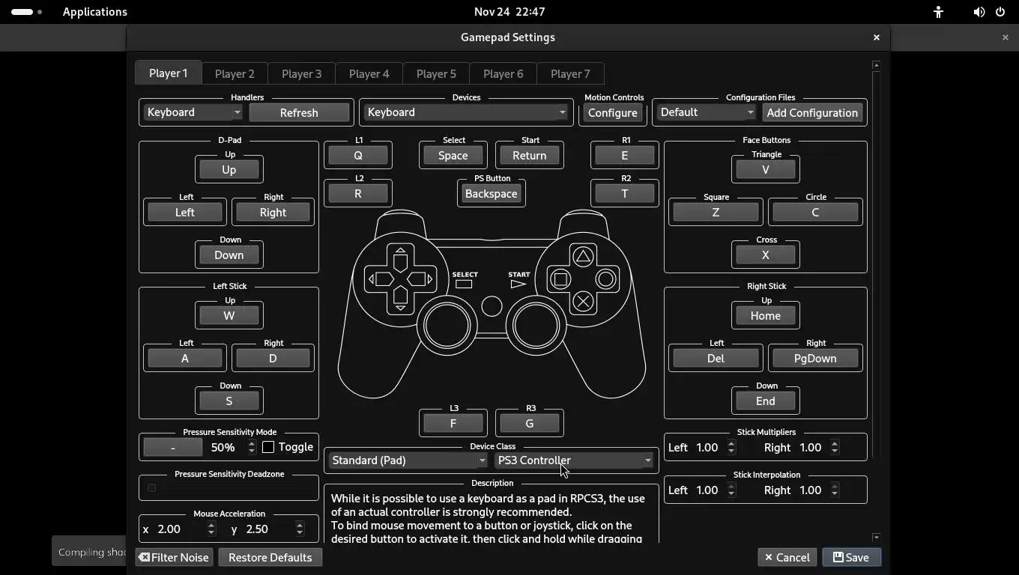Rebind the Cross button mapped to X

tap(765, 255)
